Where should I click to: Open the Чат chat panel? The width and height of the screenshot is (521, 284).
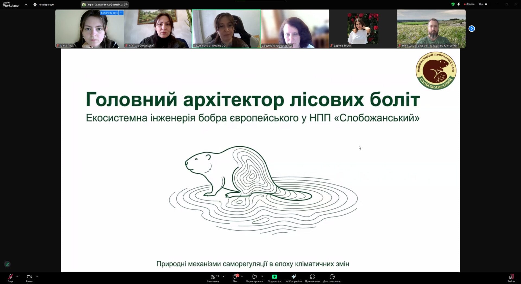click(235, 278)
